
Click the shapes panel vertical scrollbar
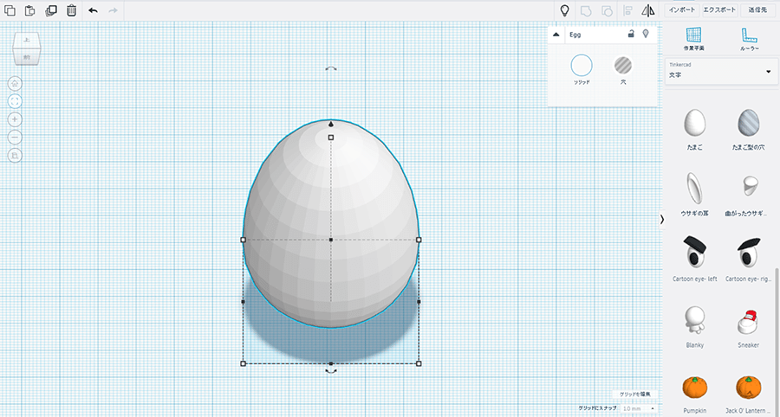click(777, 343)
